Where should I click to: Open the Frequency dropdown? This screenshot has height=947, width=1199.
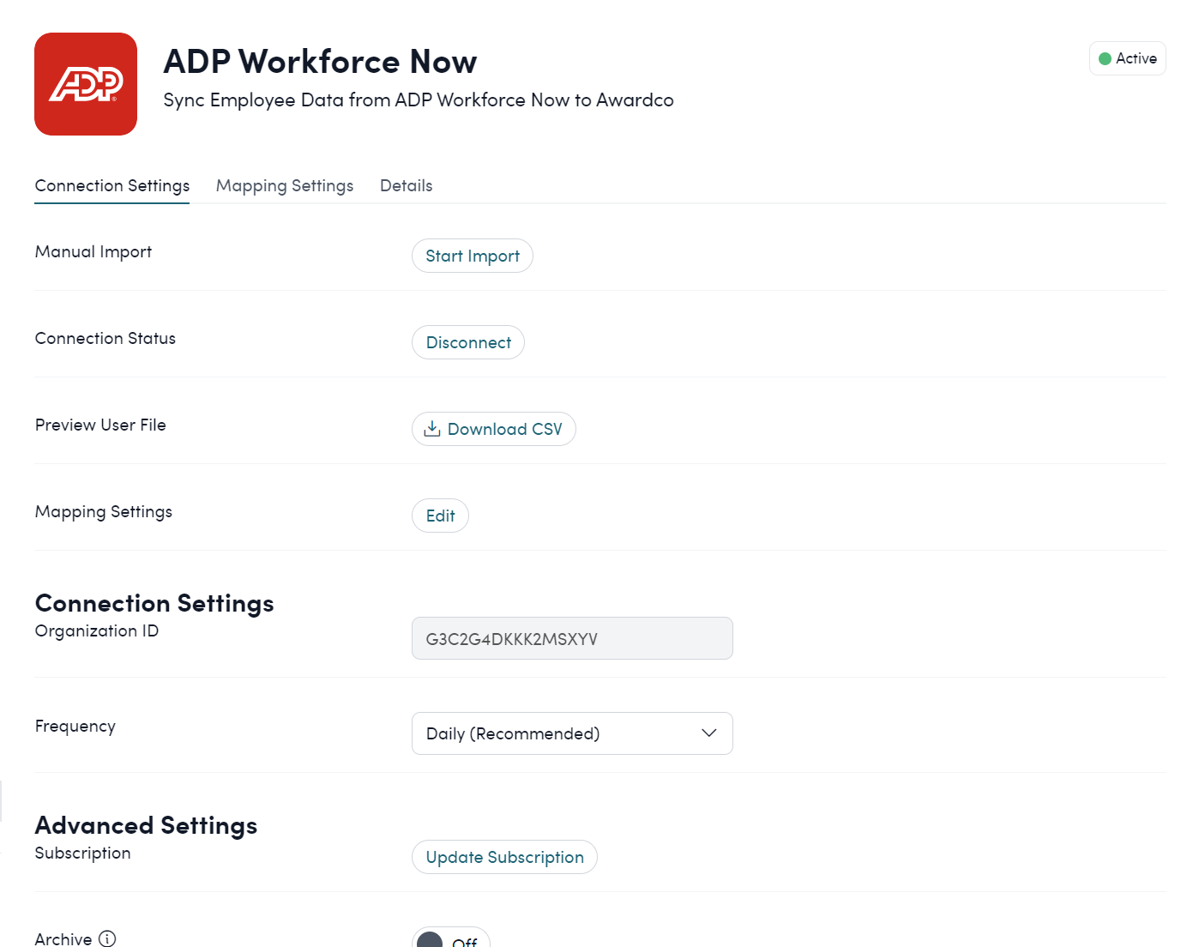coord(571,733)
